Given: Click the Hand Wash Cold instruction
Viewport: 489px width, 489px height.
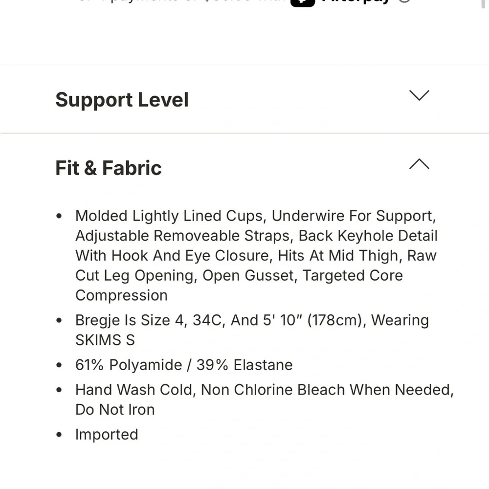Looking at the screenshot, I should pos(136,390).
